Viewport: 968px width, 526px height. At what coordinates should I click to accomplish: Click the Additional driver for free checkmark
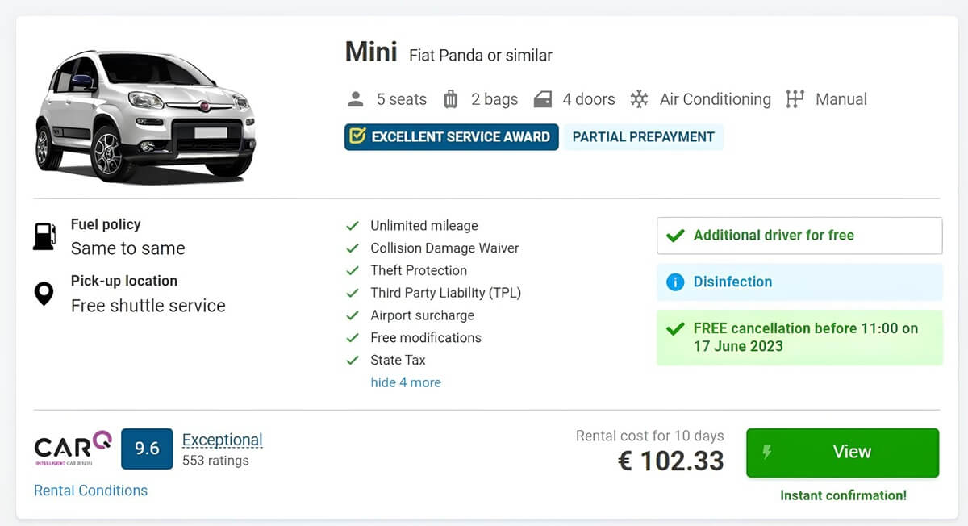[x=675, y=236]
